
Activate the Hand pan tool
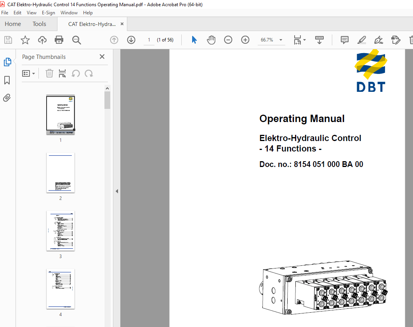pyautogui.click(x=211, y=40)
